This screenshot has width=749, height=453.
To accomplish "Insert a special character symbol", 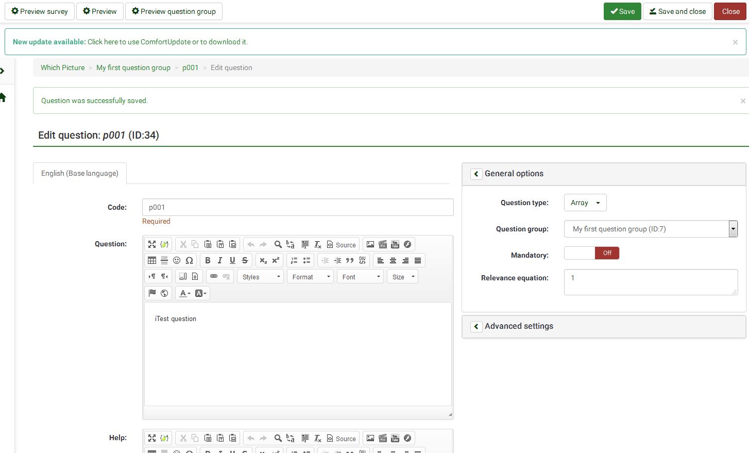I will (189, 260).
